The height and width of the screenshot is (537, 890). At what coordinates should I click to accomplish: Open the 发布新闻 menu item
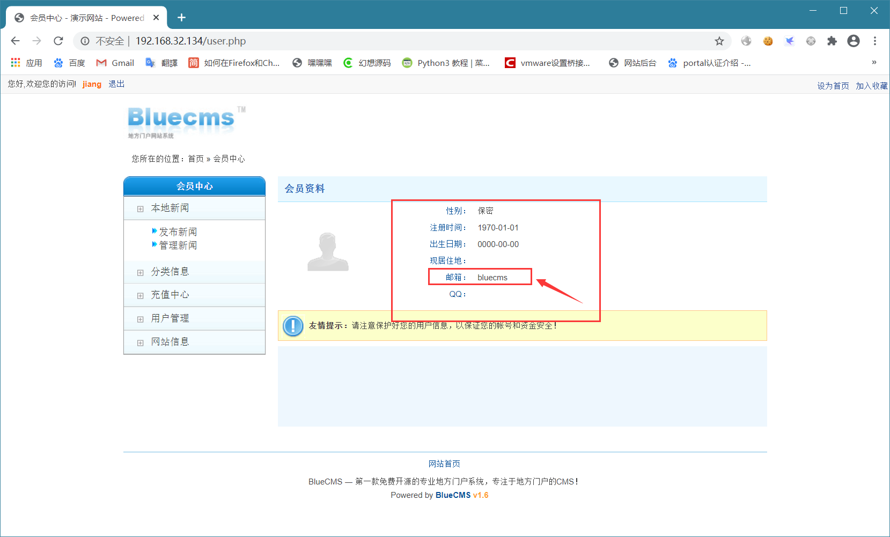coord(178,232)
